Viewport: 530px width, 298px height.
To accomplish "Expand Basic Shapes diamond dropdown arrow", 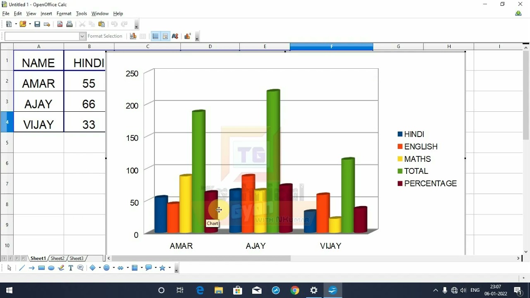I will 99,268.
